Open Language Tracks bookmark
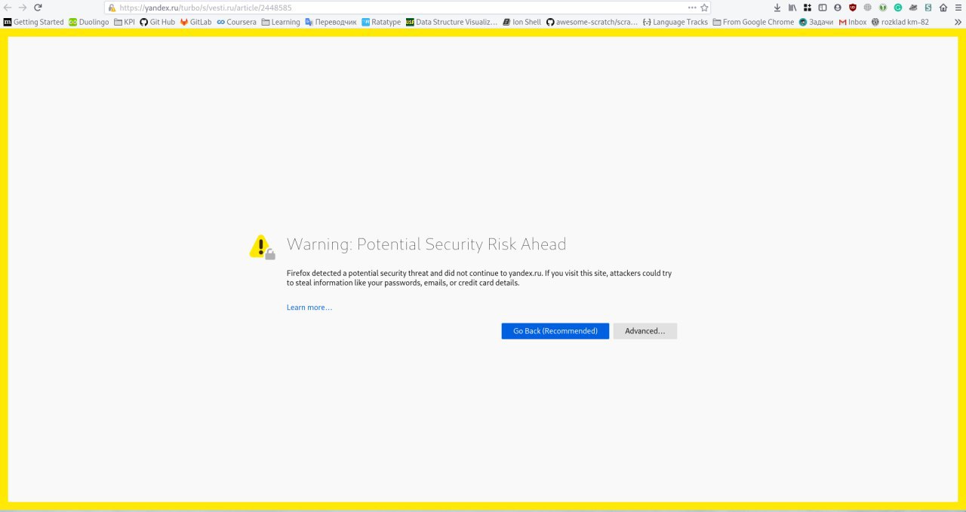Image resolution: width=966 pixels, height=512 pixels. (x=675, y=22)
